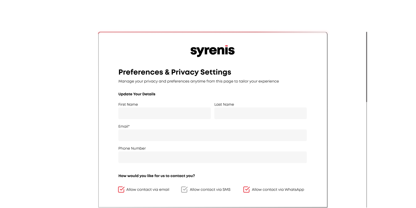Screen dimensions: 416x208
Task: Click the Allow contact via SMS label text
Action: coord(210,189)
